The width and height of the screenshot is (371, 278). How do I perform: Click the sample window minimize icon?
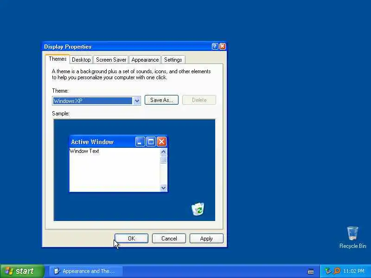click(140, 142)
